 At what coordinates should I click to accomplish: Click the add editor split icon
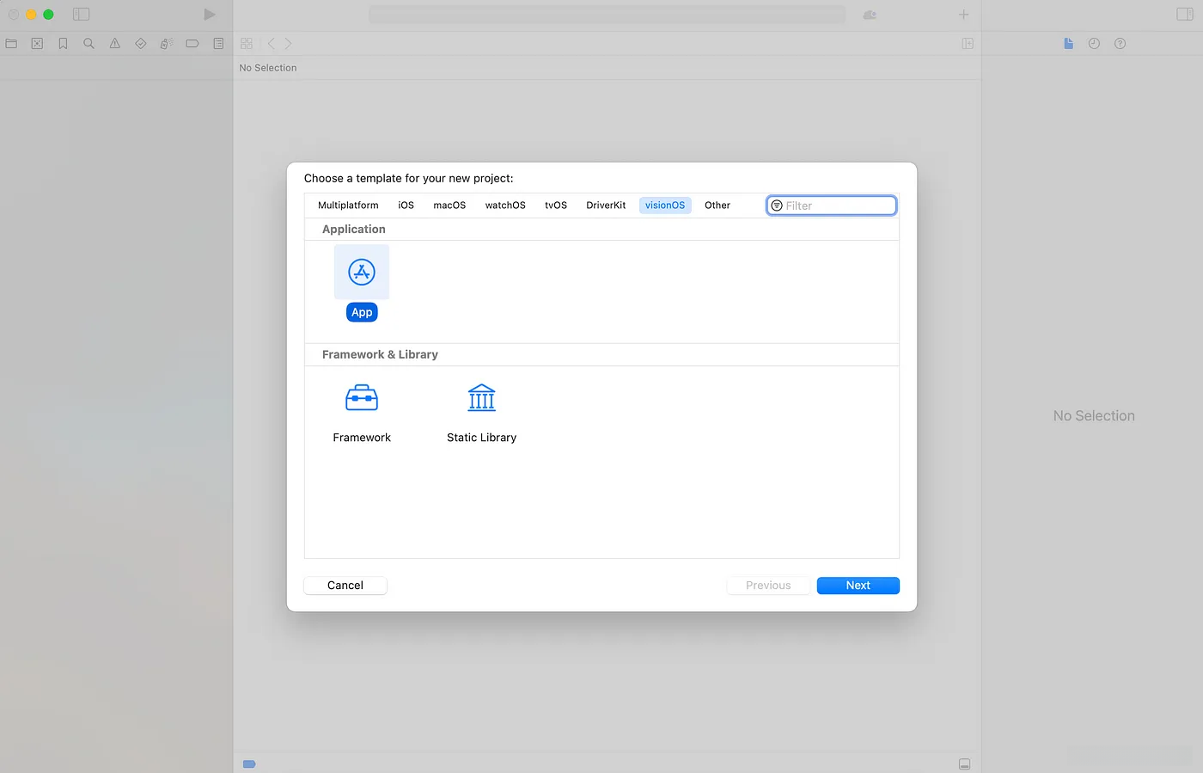(x=968, y=43)
